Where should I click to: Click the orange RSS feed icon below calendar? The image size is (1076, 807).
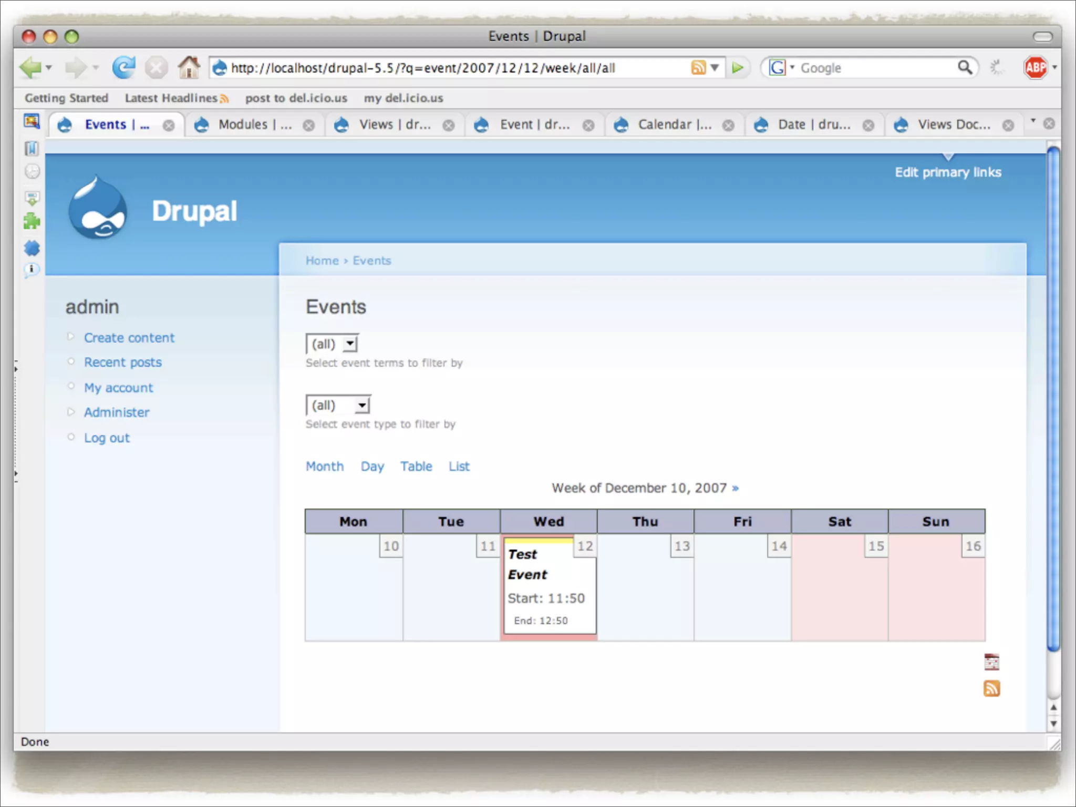pos(991,688)
